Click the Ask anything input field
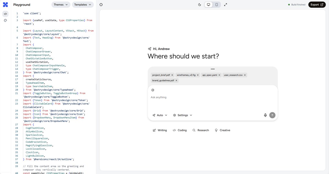This screenshot has width=329, height=174. pos(213,97)
